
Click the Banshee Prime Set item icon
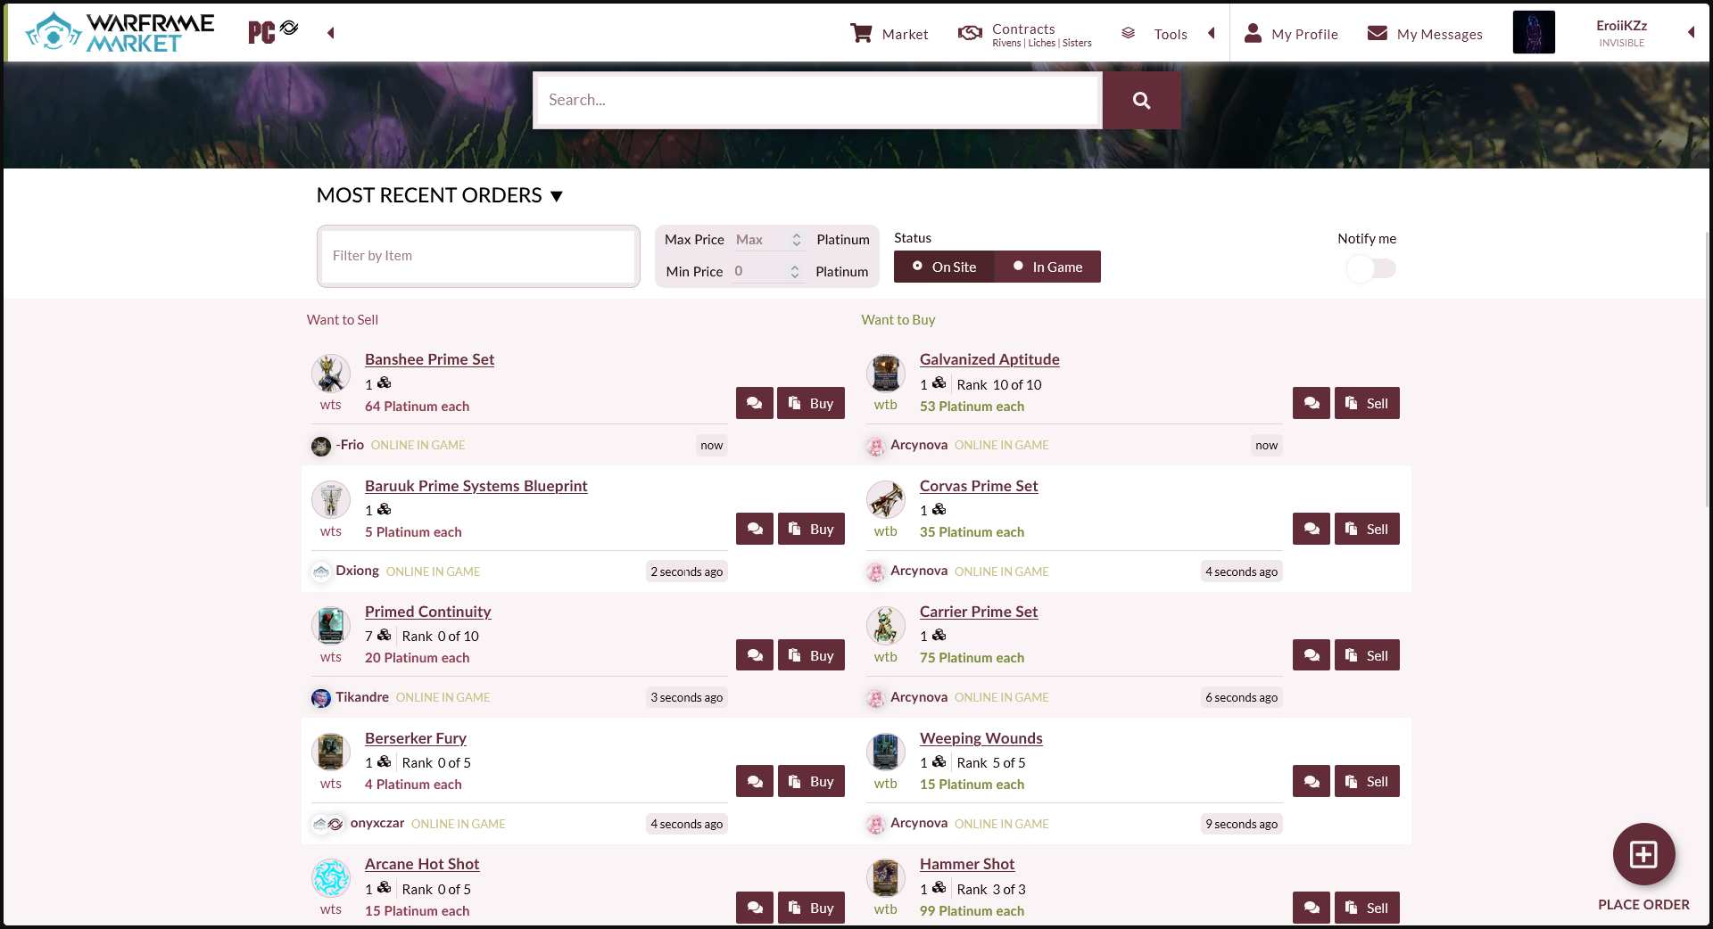(x=331, y=374)
